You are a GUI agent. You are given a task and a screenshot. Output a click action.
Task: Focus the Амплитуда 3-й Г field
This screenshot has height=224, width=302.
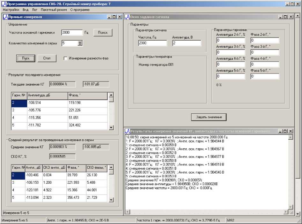(231, 52)
